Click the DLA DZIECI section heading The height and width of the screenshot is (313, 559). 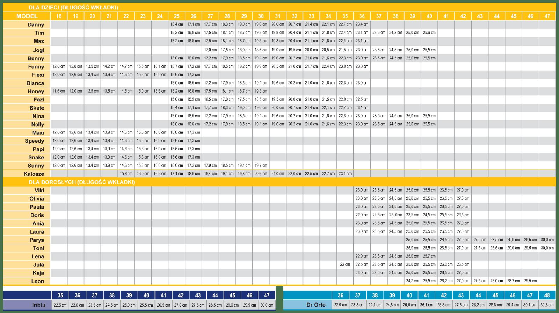pos(73,7)
